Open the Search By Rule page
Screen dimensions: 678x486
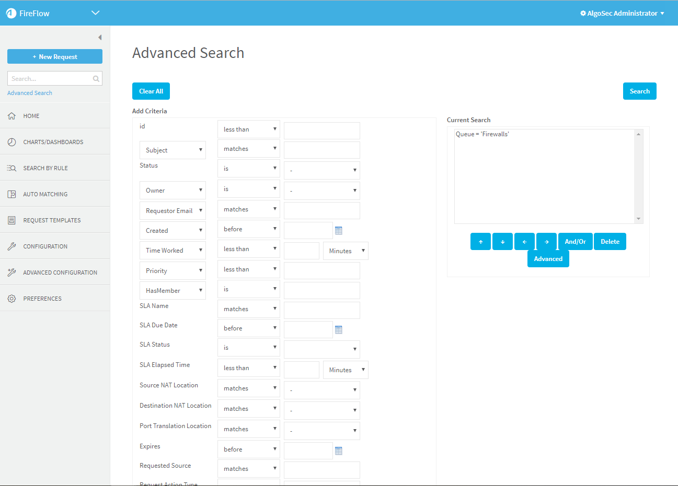pos(45,168)
